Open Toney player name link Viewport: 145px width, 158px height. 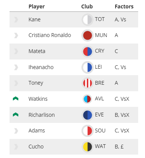pyautogui.click(x=36, y=83)
